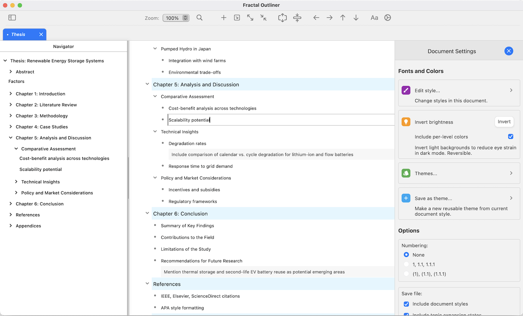Toggle the sidebar with the panel icon

coord(12,17)
